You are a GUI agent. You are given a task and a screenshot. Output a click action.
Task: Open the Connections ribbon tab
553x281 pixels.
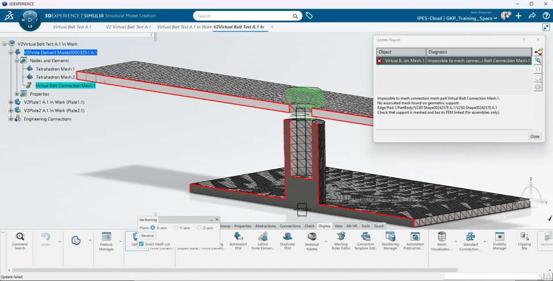290,226
